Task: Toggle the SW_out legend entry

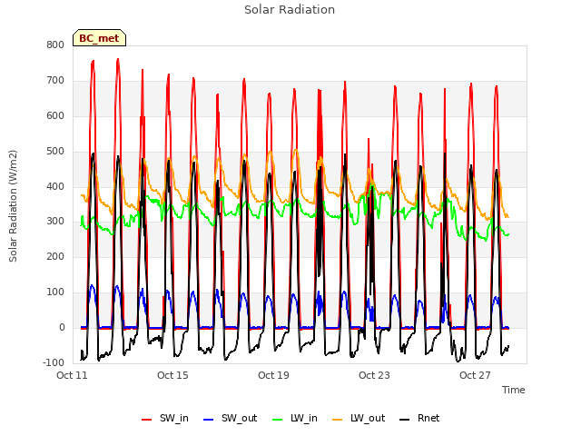Action: click(x=231, y=418)
